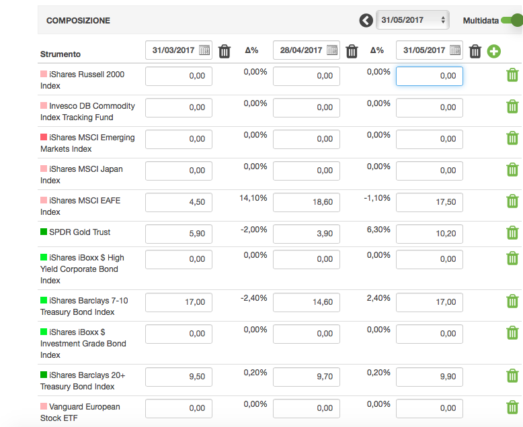This screenshot has width=523, height=427.
Task: Click color swatch of iShares Barclays 20+ Treasury
Action: click(44, 375)
